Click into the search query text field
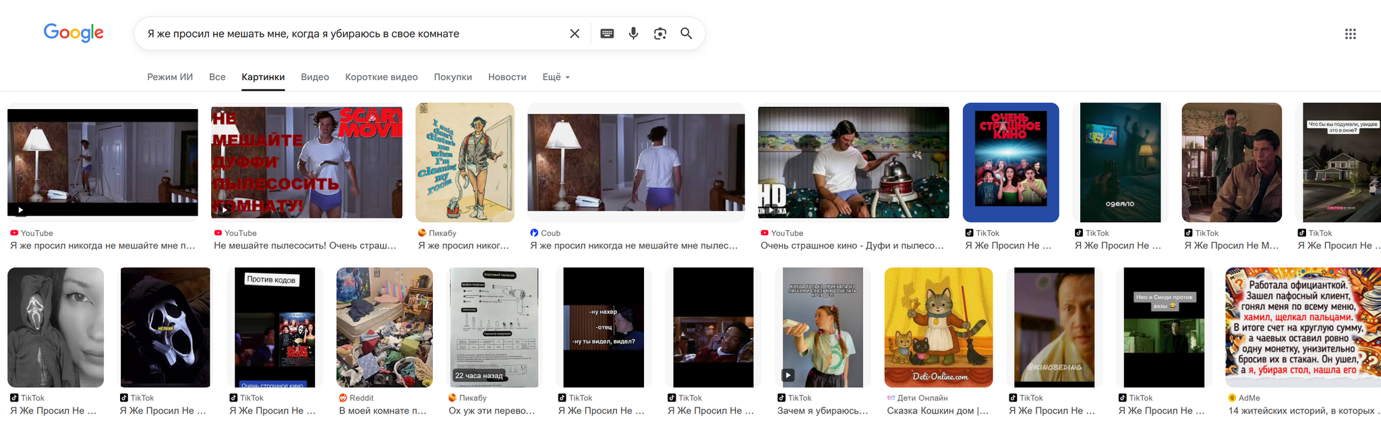The width and height of the screenshot is (1381, 427). pos(351,34)
